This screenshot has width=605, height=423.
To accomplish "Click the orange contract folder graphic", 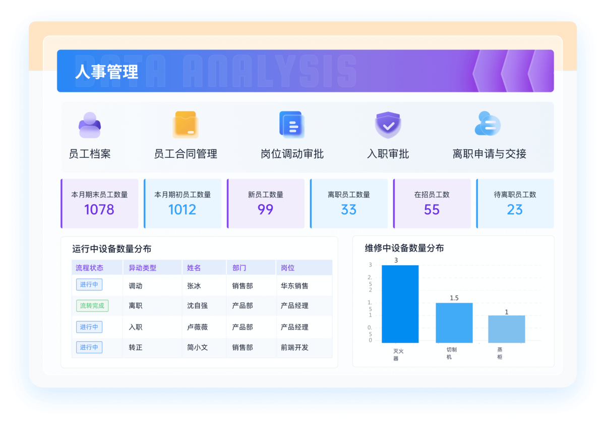I will [x=186, y=125].
